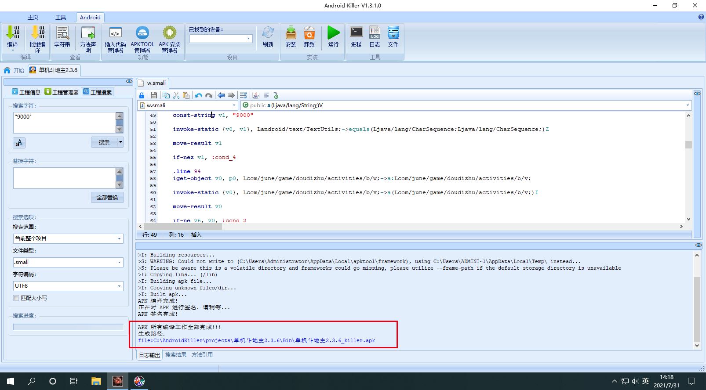This screenshot has width=706, height=390.
Task: Select the Android ribbon tab
Action: point(90,17)
